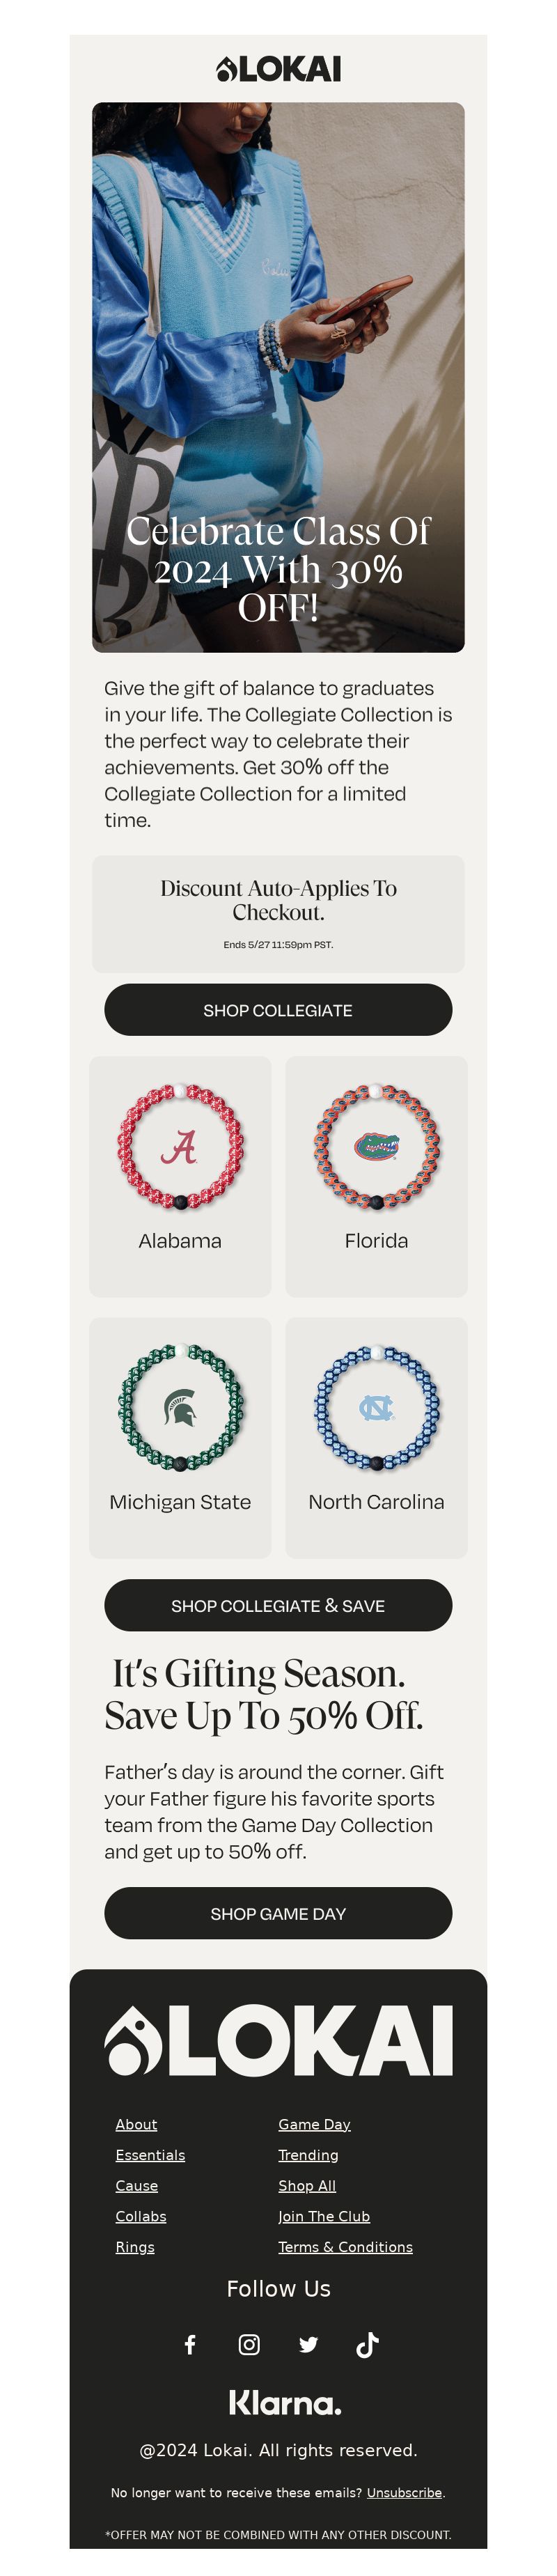Open the Terms & Conditions link
Image resolution: width=557 pixels, height=2576 pixels.
click(345, 2247)
